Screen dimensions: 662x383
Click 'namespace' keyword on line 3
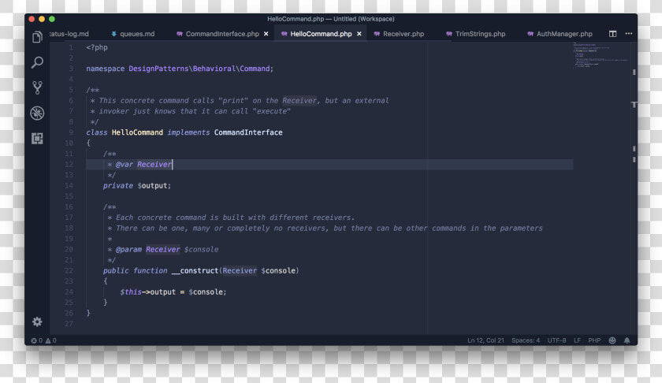105,69
